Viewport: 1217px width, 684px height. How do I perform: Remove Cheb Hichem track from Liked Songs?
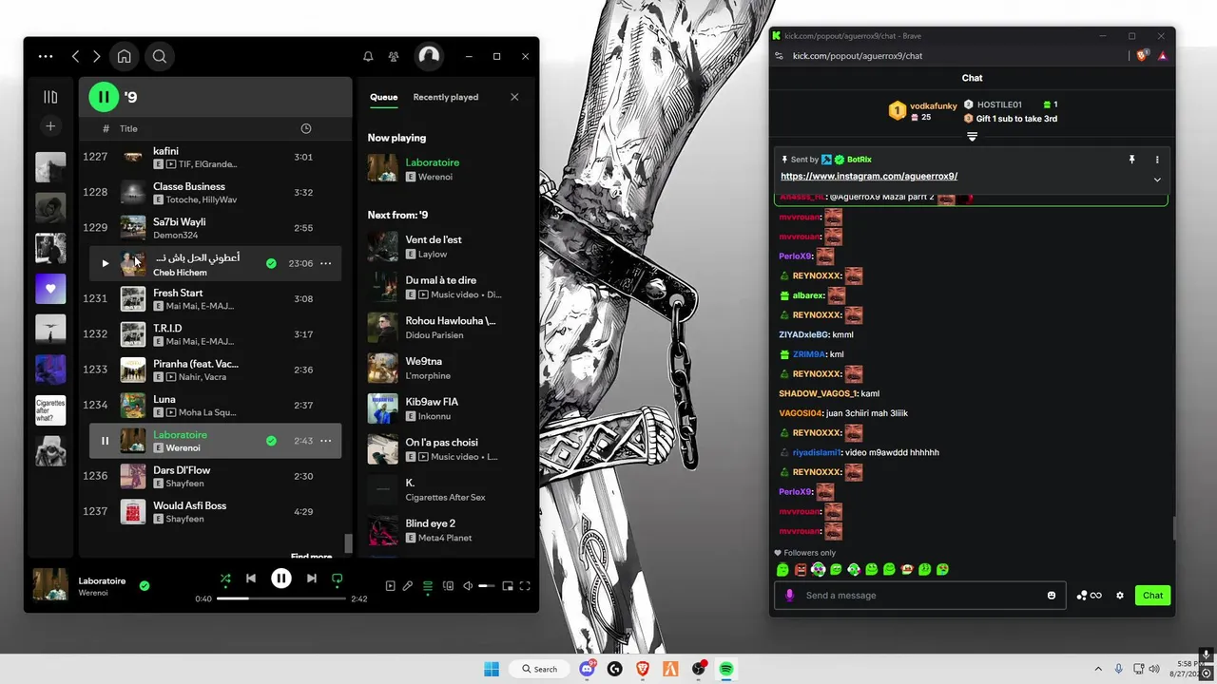(x=271, y=263)
